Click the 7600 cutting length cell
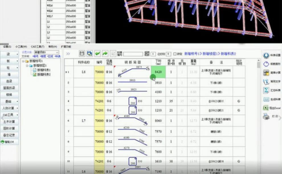Image resolution: width=282 pixels, height=174 pixels. pyautogui.click(x=158, y=152)
